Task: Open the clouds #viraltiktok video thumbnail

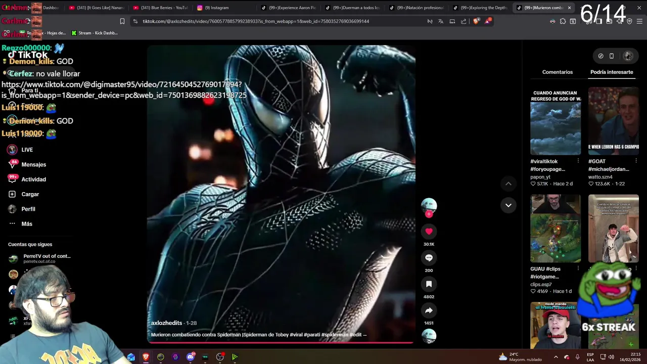Action: point(556,121)
